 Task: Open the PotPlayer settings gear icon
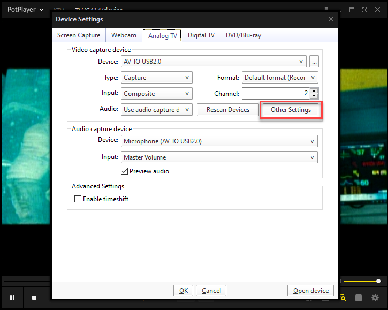376,298
